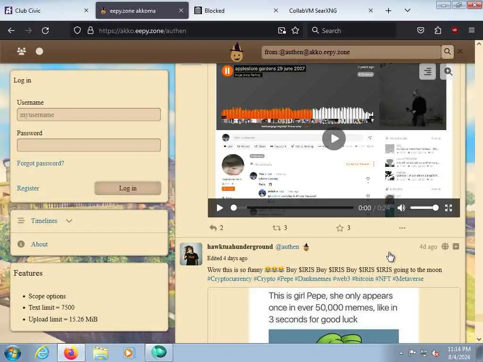
Task: Switch to the CollabVM SearXNG tab
Action: tap(331, 10)
